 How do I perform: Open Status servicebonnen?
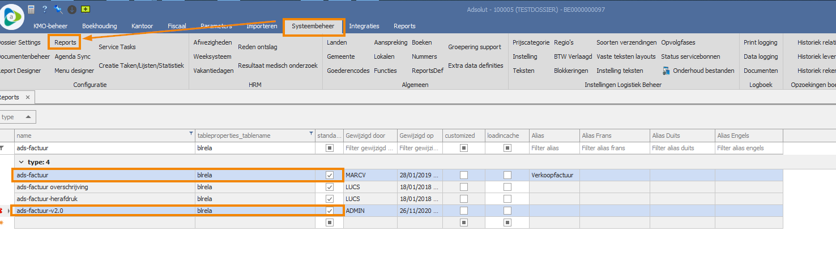click(691, 56)
